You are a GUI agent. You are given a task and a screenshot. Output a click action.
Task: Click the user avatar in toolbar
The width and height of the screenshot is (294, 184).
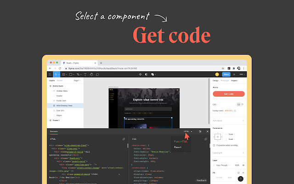click(x=217, y=75)
